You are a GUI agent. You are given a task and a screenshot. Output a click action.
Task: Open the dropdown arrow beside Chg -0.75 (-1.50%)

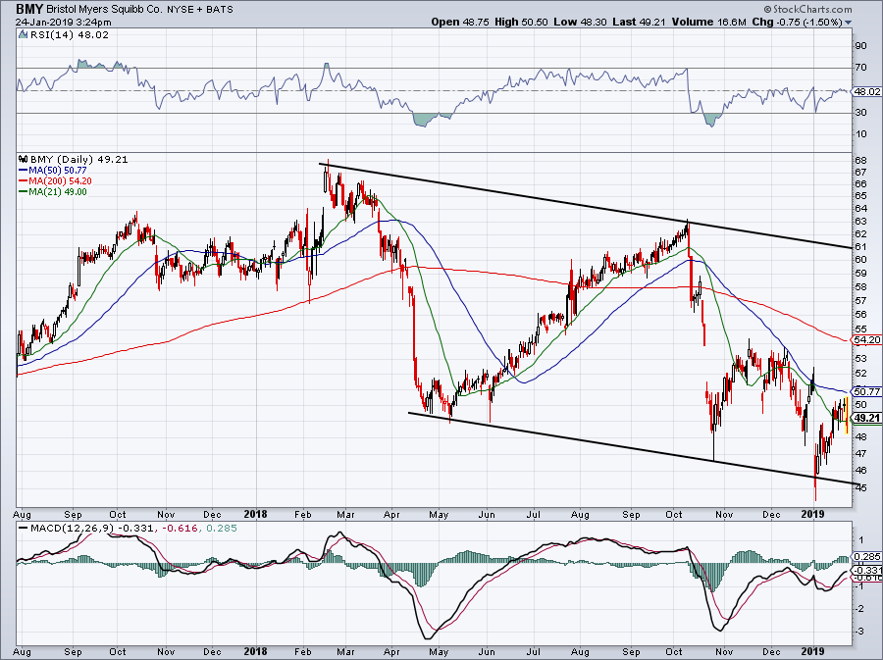(848, 23)
